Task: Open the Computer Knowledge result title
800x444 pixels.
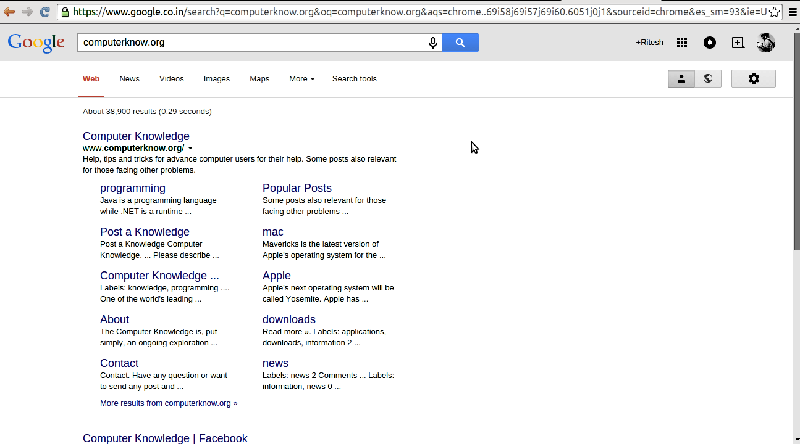Action: [136, 136]
